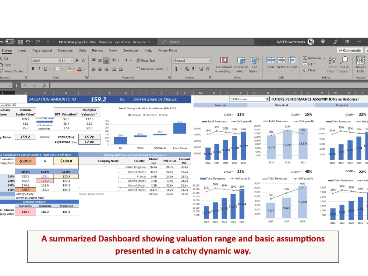This screenshot has height=276, width=368.
Task: Click into the formula bar
Action: pos(209,85)
